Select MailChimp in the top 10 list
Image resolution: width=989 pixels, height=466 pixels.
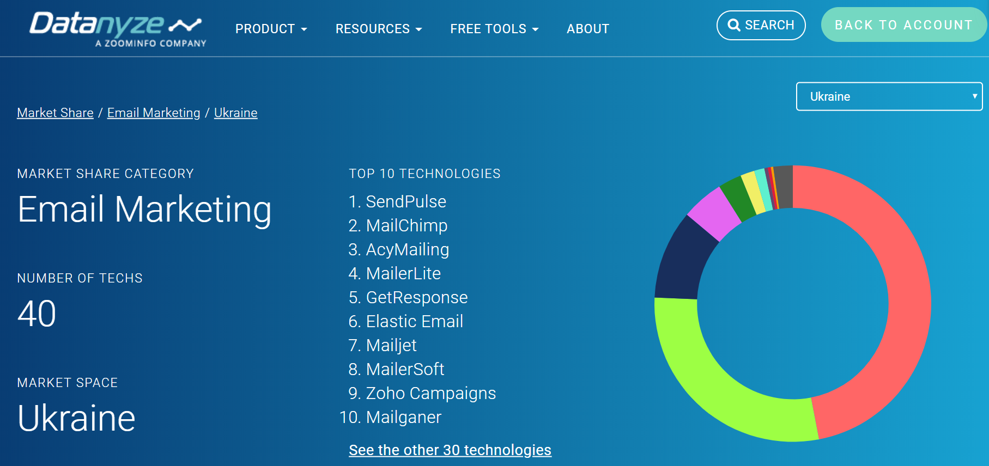pos(406,225)
